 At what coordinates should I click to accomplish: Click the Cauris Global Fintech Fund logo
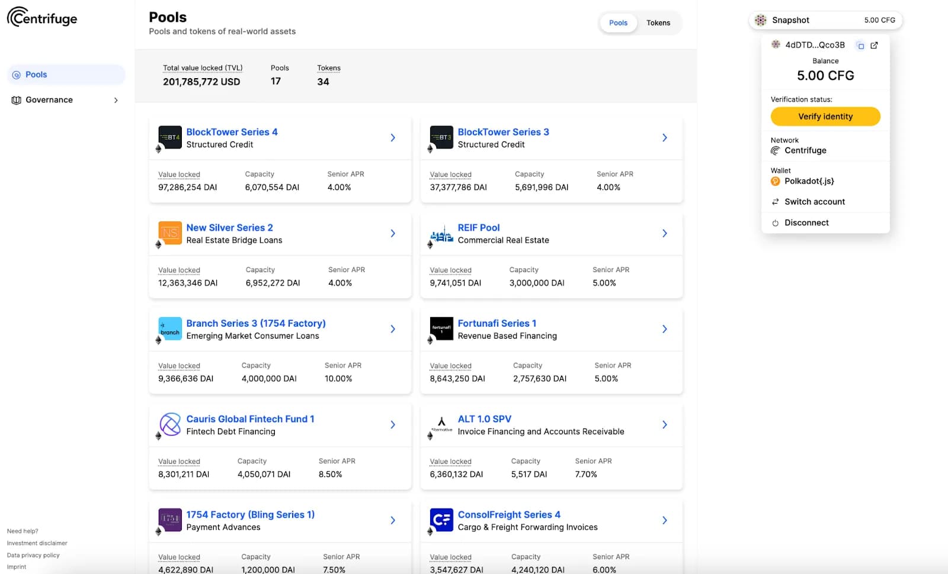pyautogui.click(x=170, y=424)
